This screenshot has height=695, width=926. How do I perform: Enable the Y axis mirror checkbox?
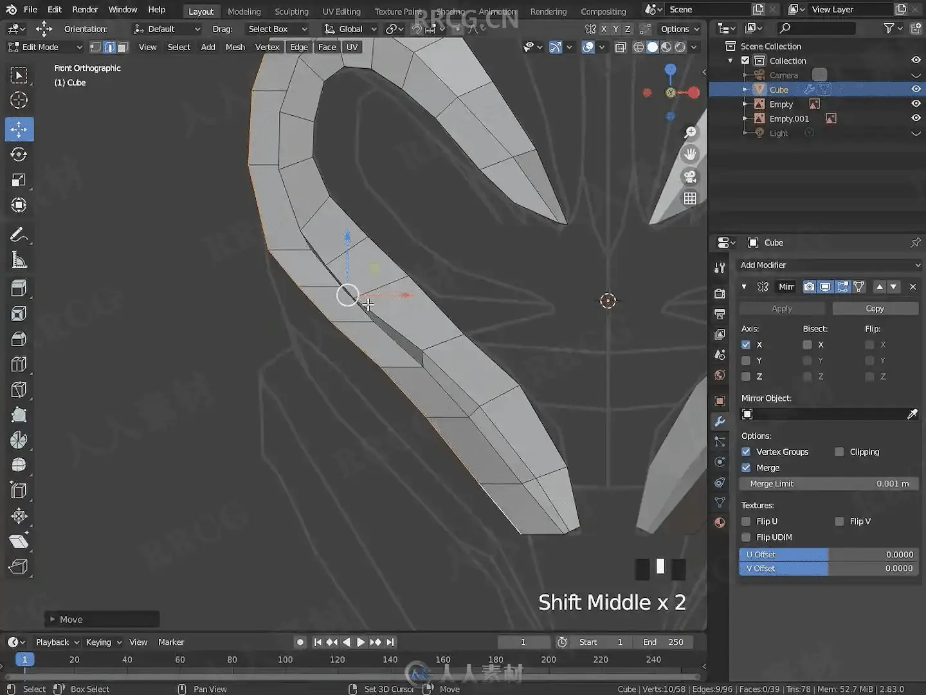(x=746, y=360)
